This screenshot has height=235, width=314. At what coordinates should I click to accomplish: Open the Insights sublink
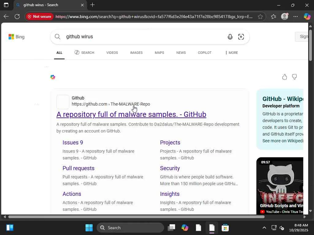coord(170,194)
